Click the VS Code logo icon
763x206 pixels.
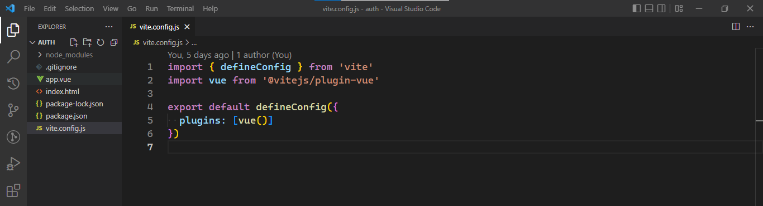pos(9,8)
